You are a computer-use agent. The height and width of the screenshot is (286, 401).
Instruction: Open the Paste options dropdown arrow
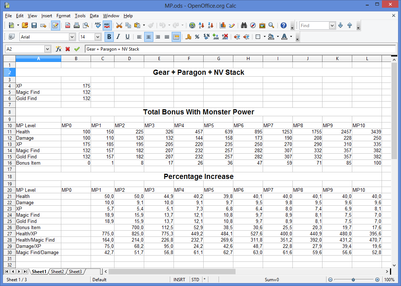pos(144,25)
